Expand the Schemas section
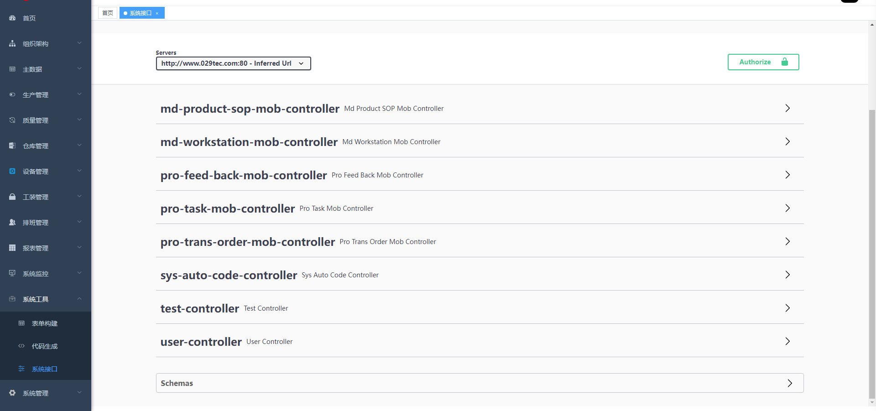 tap(790, 383)
